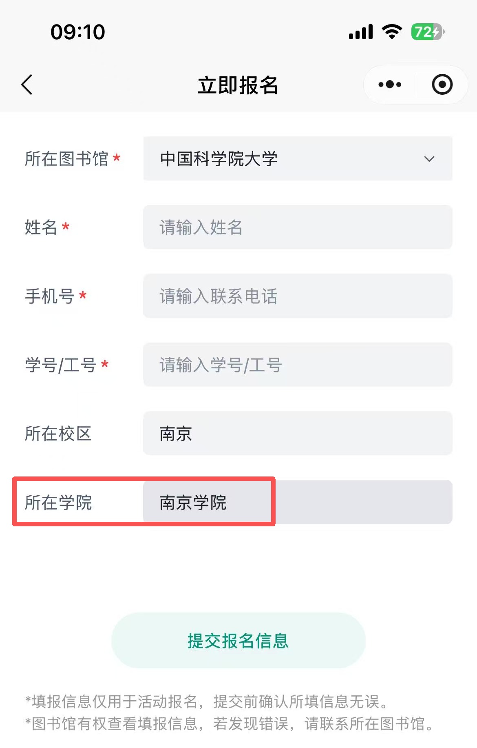
Task: Tap the 所在图书馆 label
Action: [x=66, y=158]
